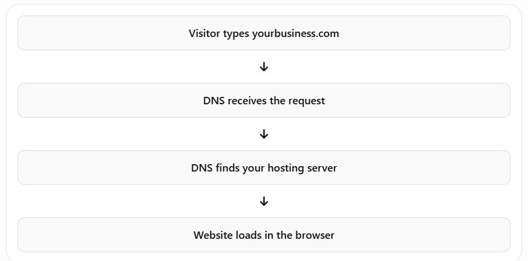The width and height of the screenshot is (528, 261).
Task: Click the arrow above Website loads box
Action: pos(264,201)
